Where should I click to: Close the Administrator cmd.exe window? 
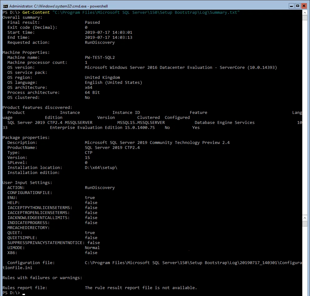(x=304, y=6)
